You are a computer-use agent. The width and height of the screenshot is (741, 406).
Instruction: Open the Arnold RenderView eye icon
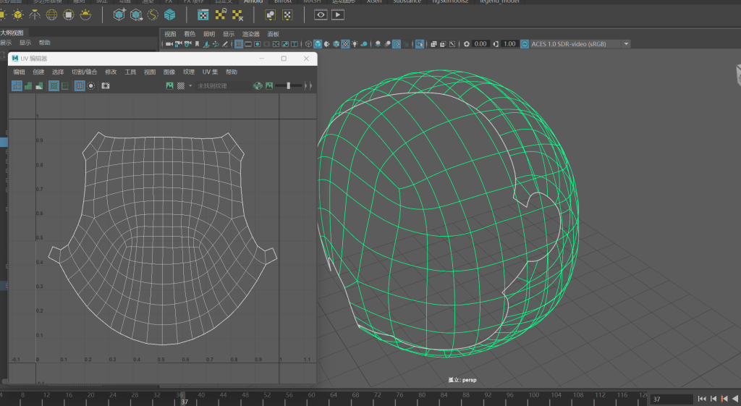[x=321, y=15]
